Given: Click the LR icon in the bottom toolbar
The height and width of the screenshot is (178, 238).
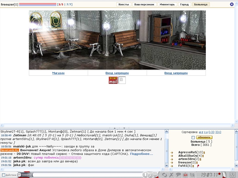Looking at the screenshot, I should click(192, 175).
